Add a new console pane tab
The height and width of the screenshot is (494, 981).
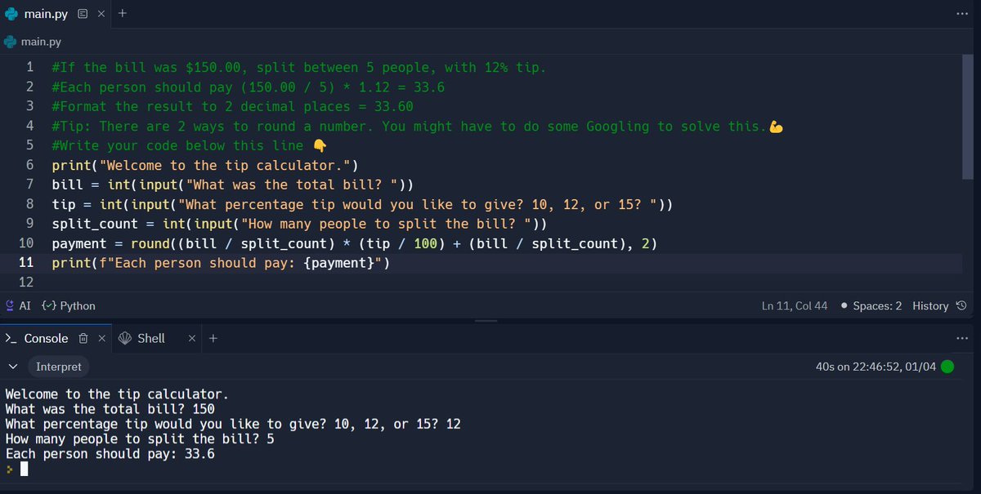pos(213,338)
